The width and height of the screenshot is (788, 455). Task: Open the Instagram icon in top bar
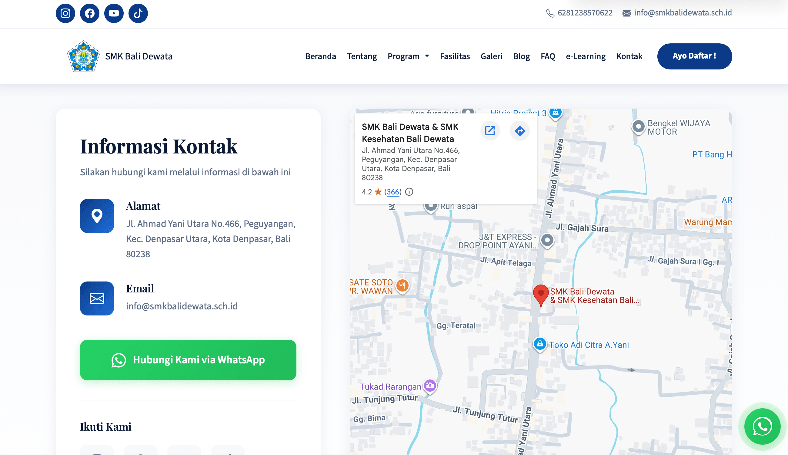point(65,13)
